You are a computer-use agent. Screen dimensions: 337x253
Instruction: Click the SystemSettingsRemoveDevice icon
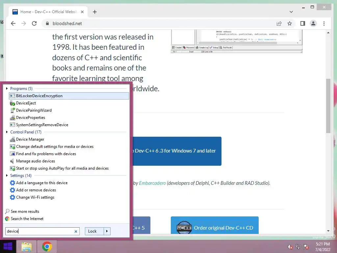(x=13, y=125)
